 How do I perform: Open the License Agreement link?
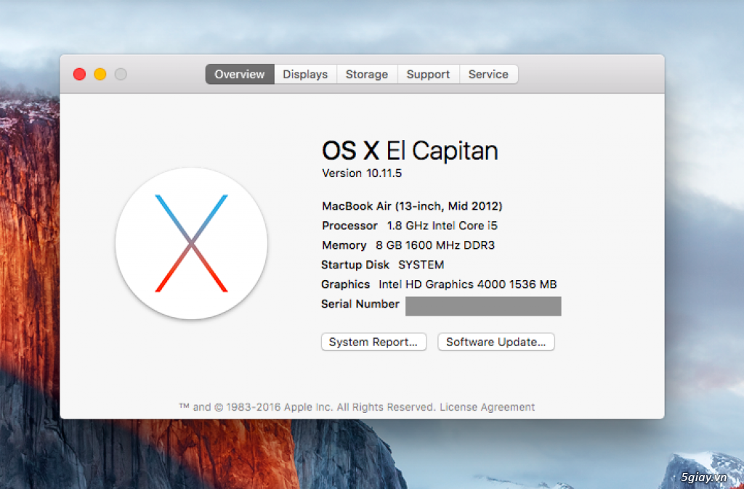click(x=488, y=407)
